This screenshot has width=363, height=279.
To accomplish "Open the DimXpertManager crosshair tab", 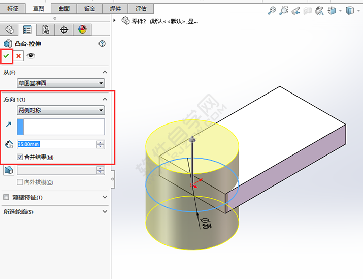I will (x=64, y=29).
